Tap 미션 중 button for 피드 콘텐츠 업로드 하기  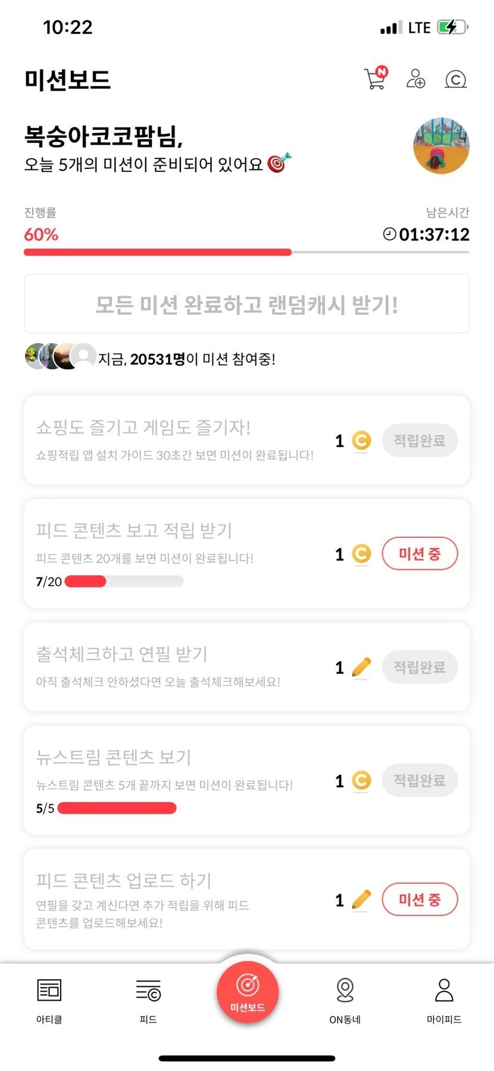(420, 899)
